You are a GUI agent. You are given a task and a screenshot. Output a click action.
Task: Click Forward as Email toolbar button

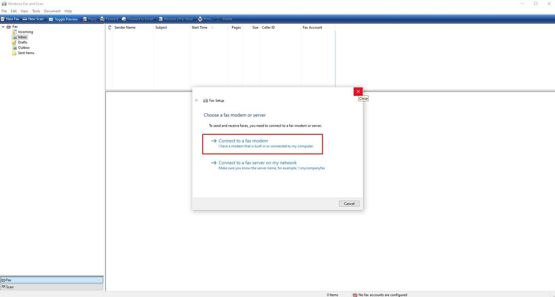(137, 19)
